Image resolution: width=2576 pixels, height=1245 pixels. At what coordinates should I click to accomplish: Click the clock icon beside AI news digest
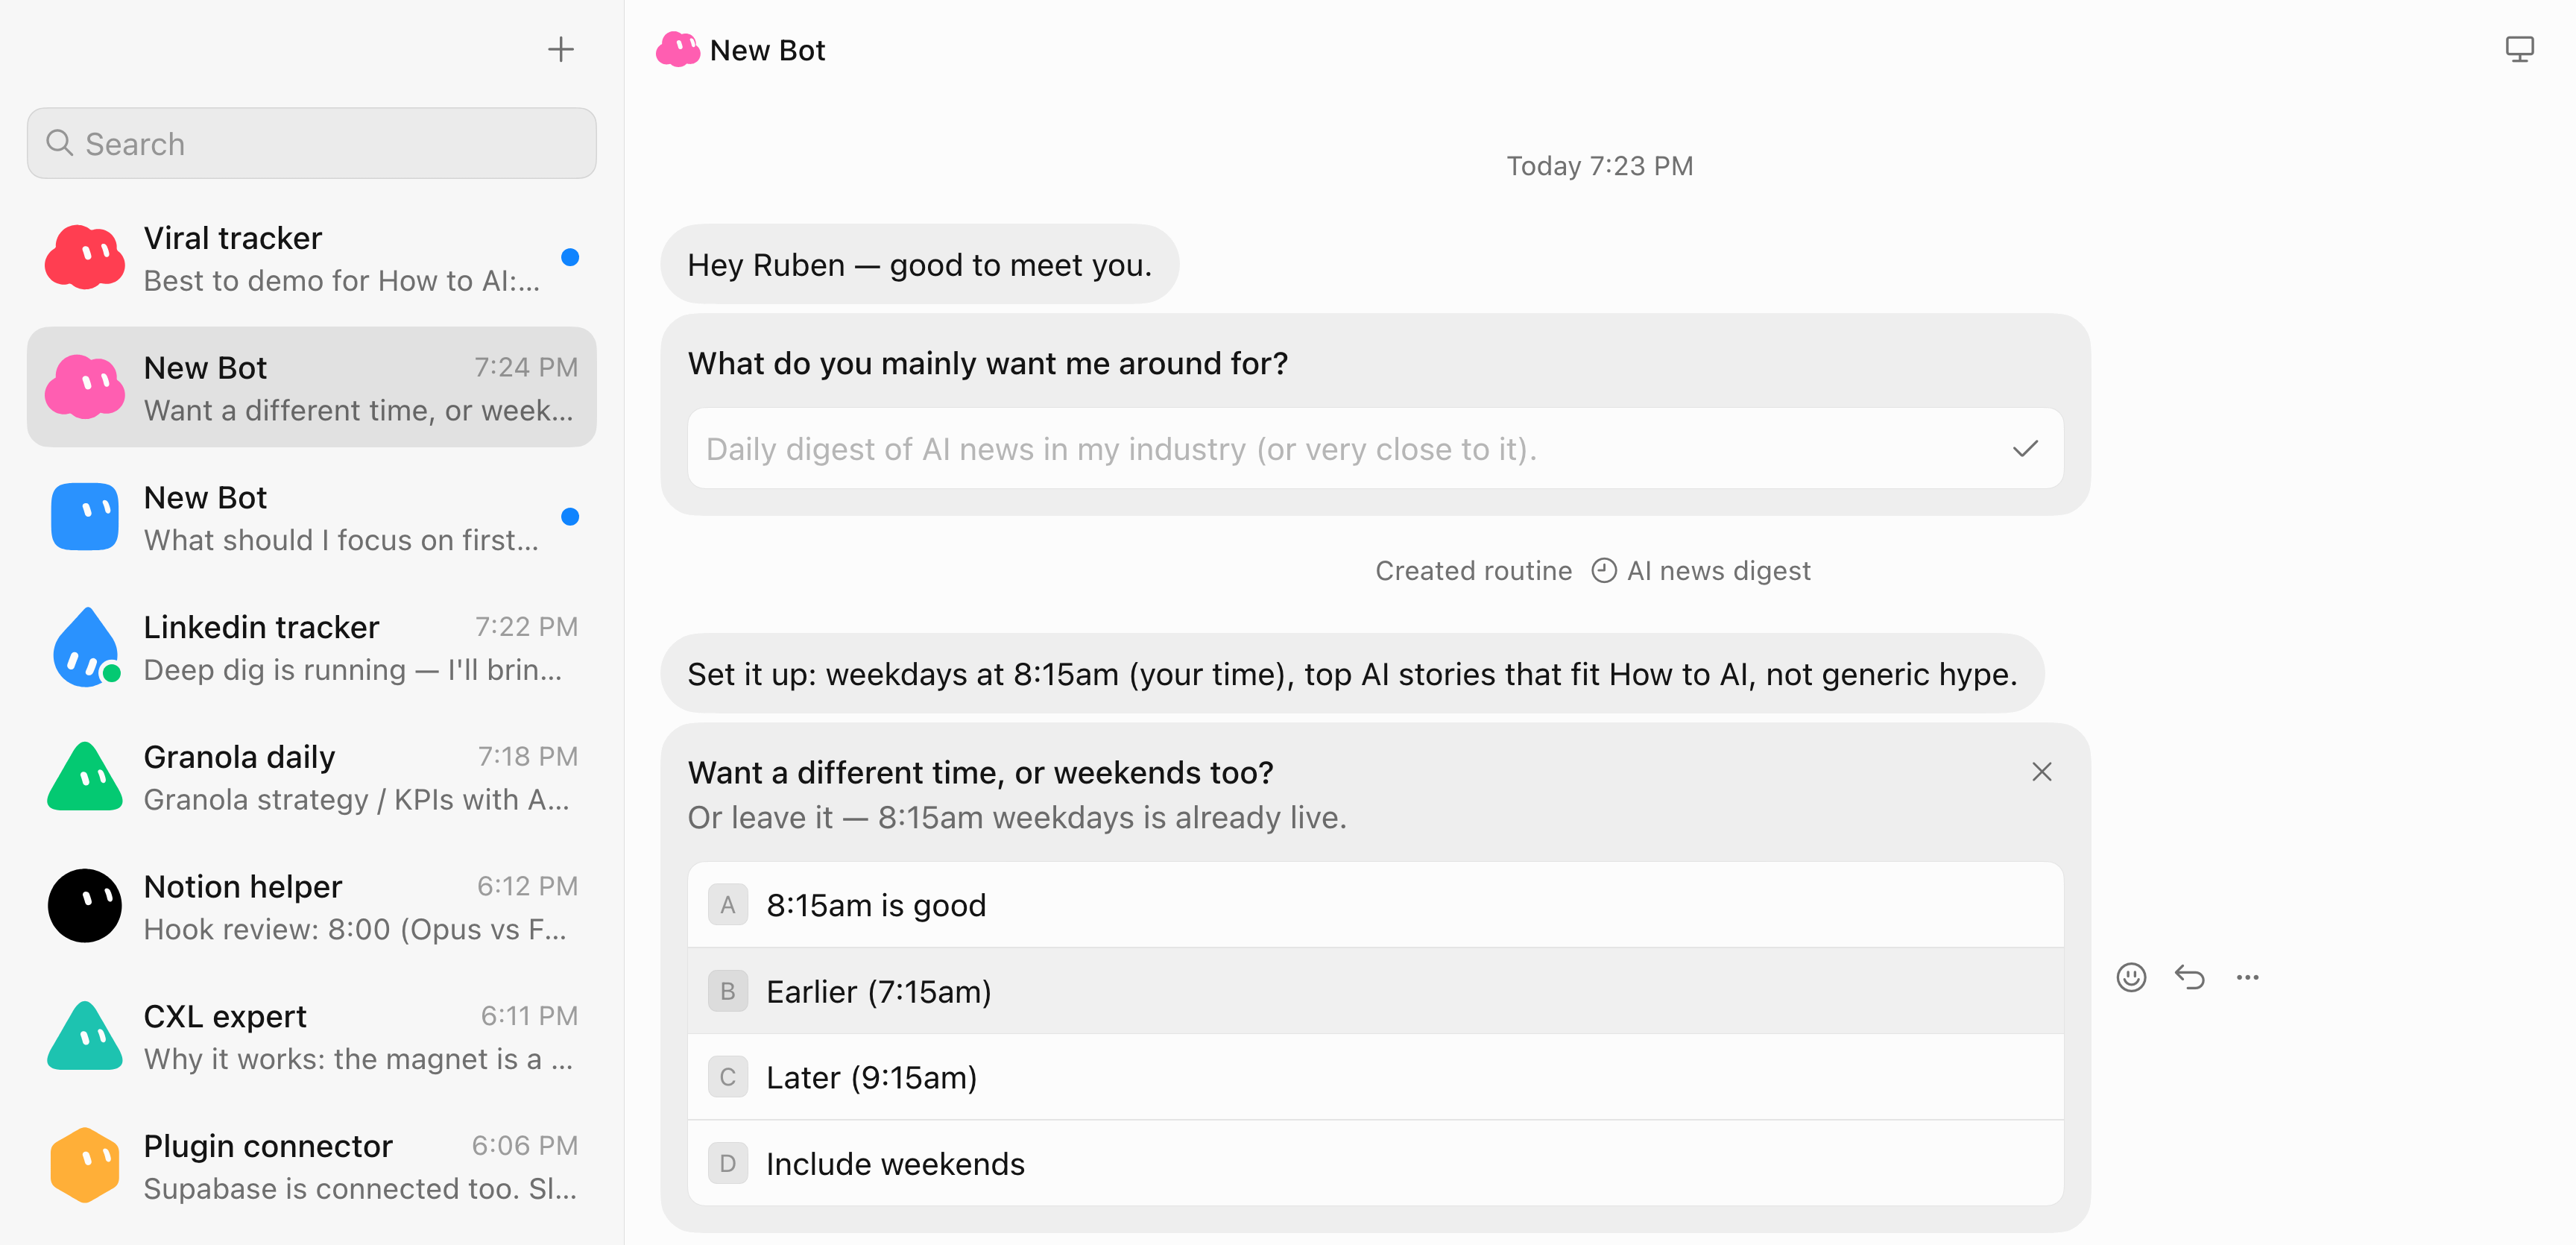[1604, 571]
